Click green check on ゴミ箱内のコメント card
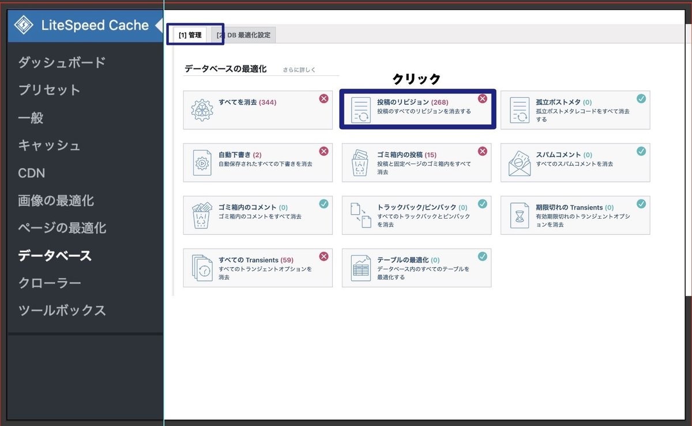The image size is (692, 426). pyautogui.click(x=324, y=203)
